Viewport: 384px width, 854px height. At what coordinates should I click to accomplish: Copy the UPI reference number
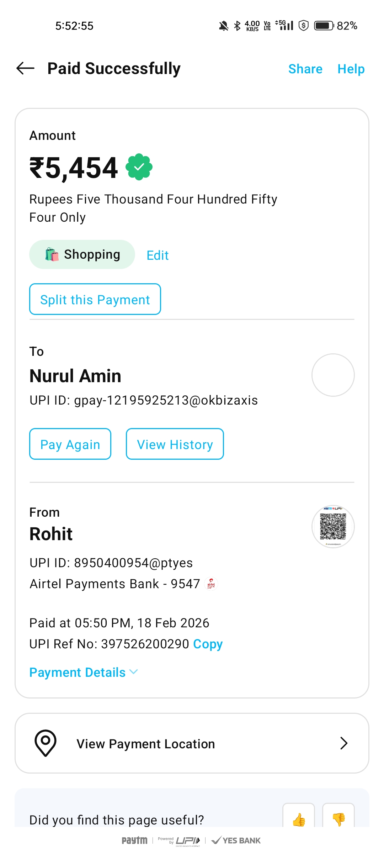pyautogui.click(x=208, y=644)
